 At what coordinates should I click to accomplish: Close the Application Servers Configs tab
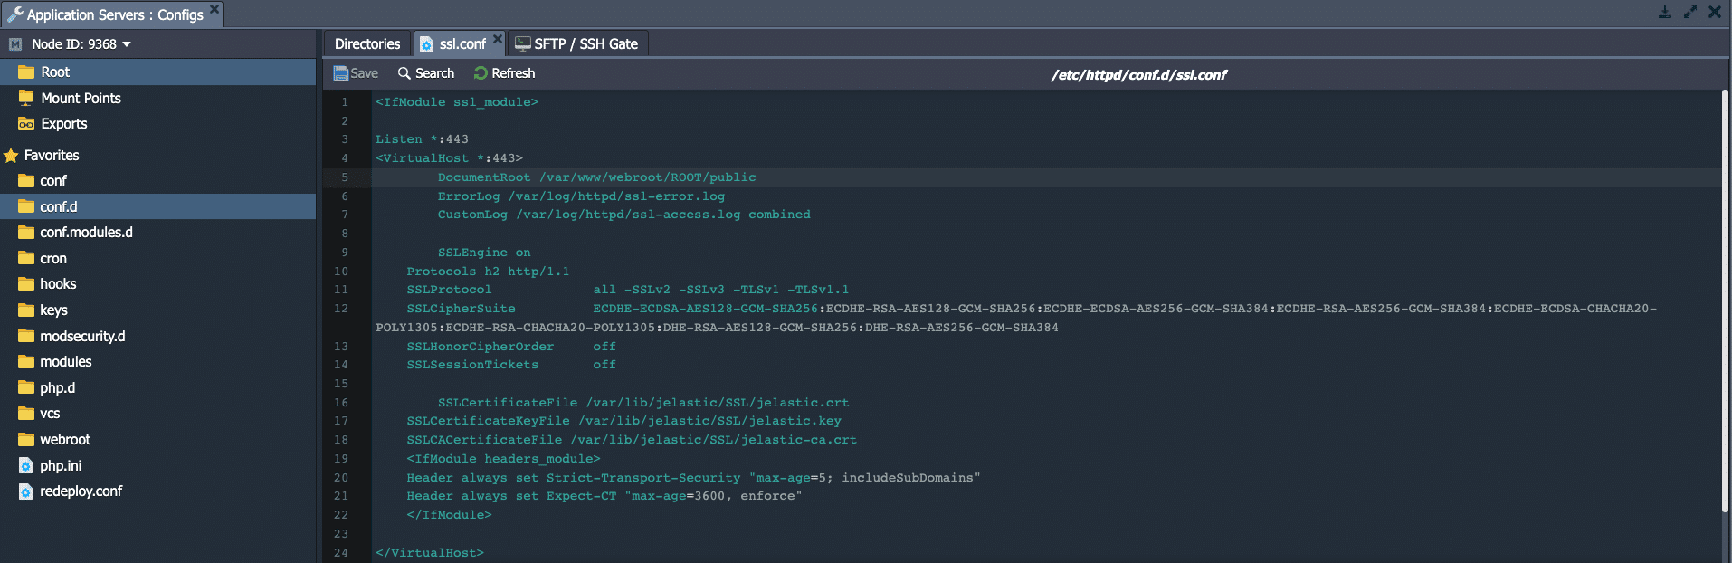[x=214, y=9]
